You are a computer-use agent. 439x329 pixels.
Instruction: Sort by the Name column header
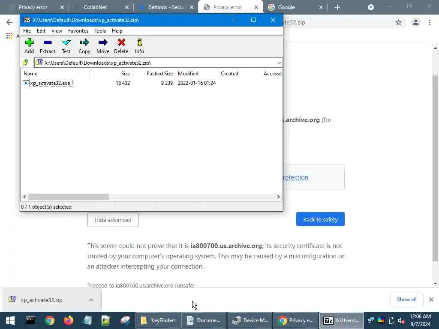[55, 74]
